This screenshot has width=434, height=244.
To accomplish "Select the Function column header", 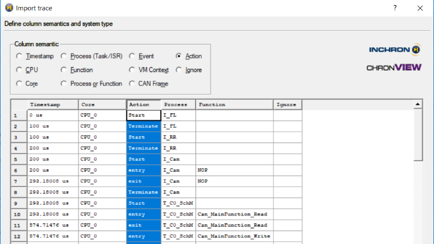I will coord(235,104).
